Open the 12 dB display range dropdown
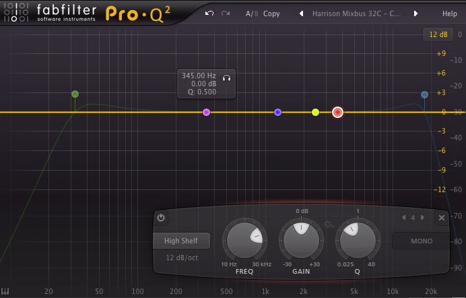This screenshot has height=298, width=466. pyautogui.click(x=438, y=34)
